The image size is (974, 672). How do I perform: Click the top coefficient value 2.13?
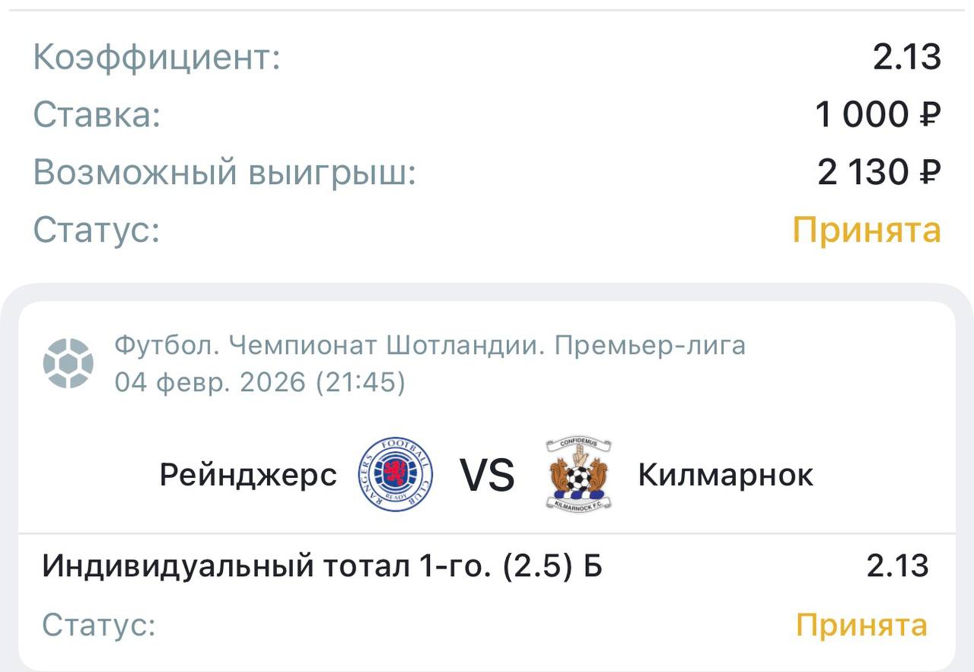click(x=906, y=58)
